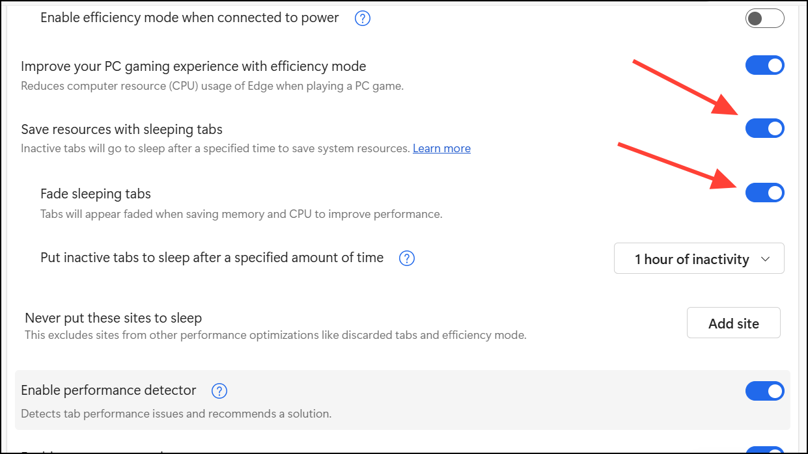
Task: Open the Learn more link about sleeping tabs
Action: [x=441, y=148]
